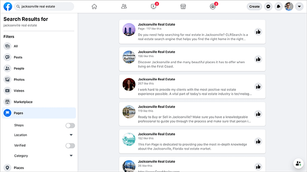Click text 'Discover Jacksonville and the many beautiful places'

coord(177,62)
